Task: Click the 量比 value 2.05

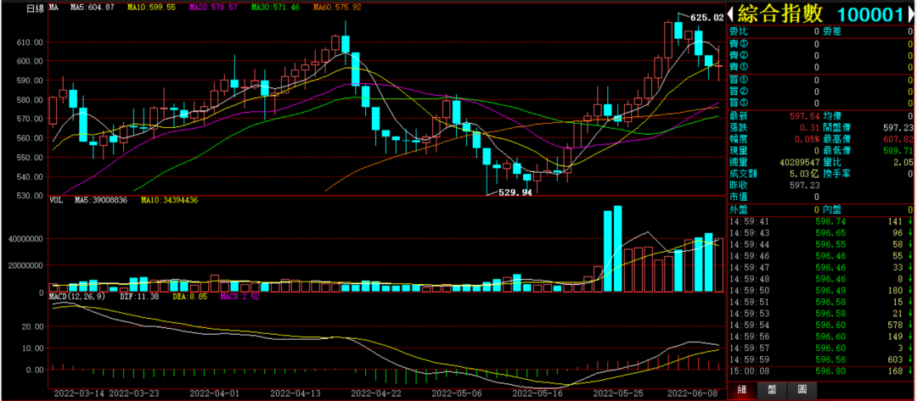Action: coord(903,162)
